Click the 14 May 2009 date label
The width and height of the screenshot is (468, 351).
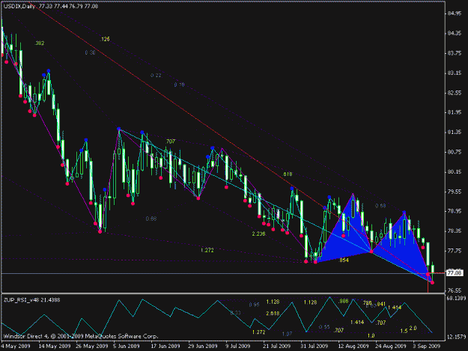55,346
